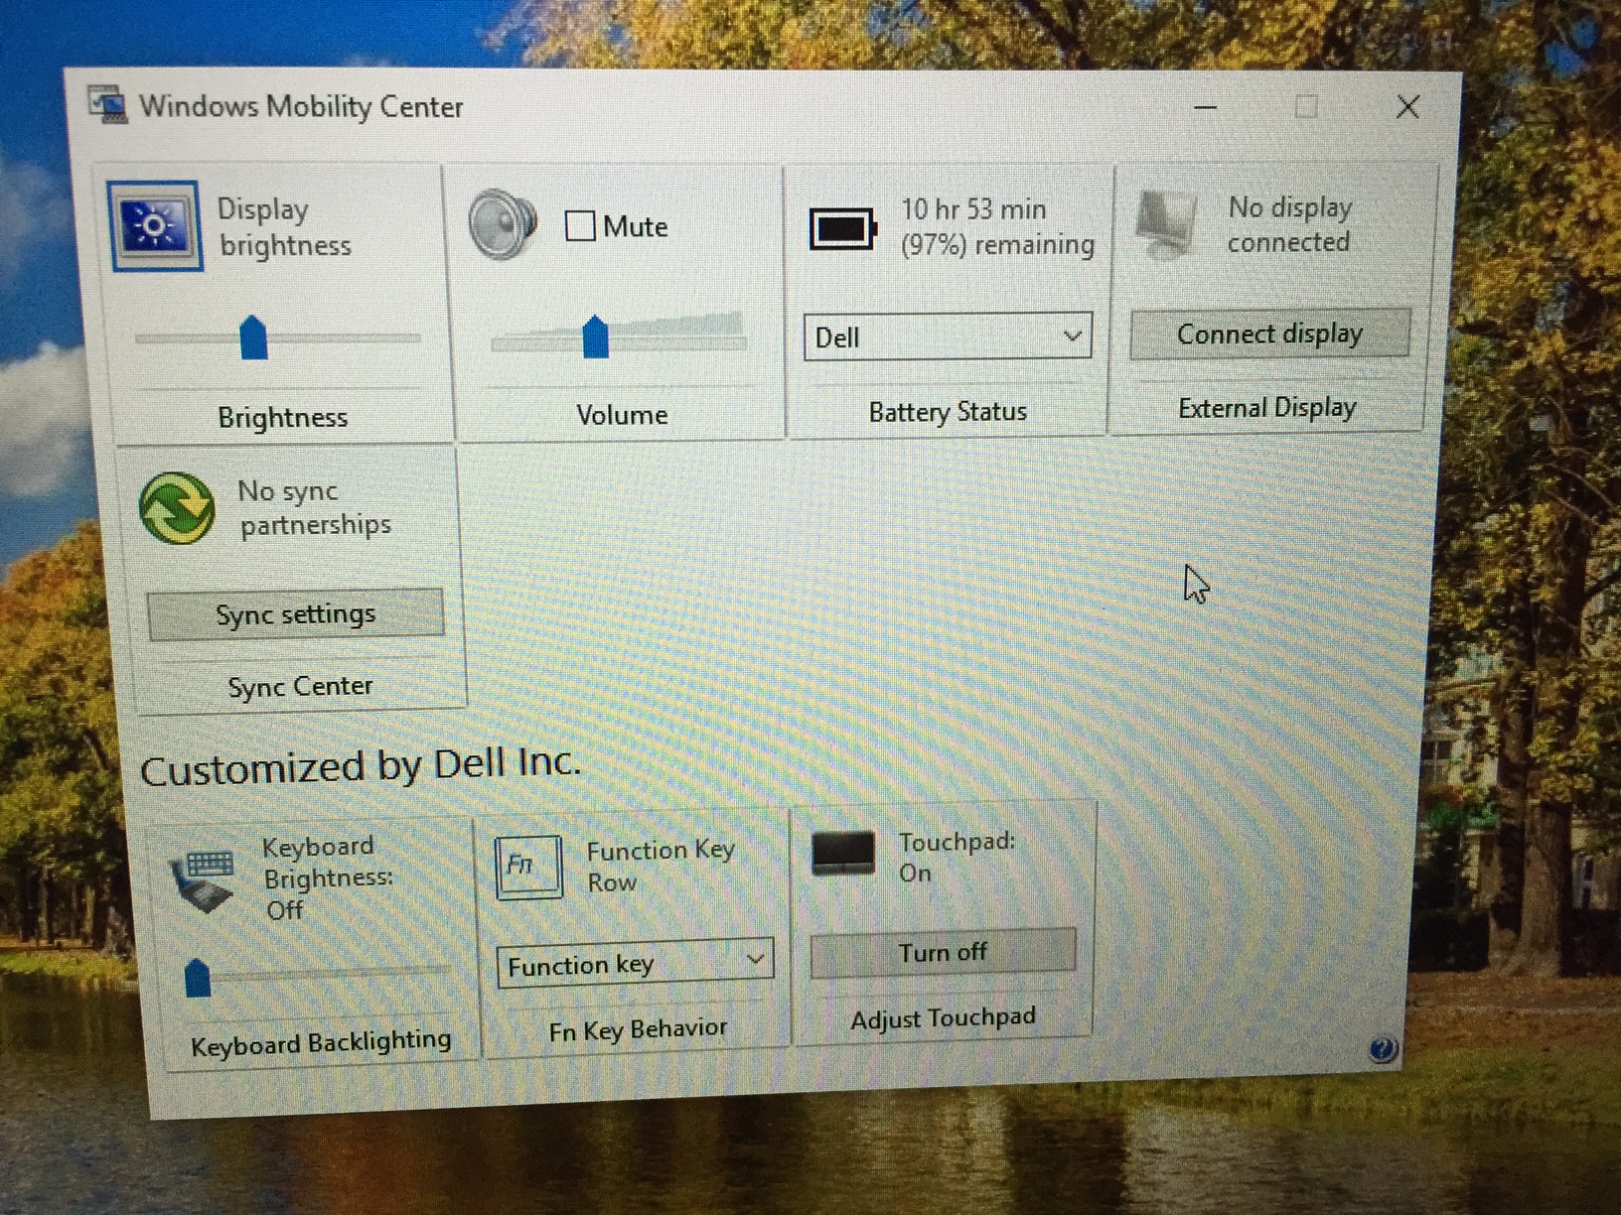The height and width of the screenshot is (1215, 1621).
Task: Click the 'Keyboard Brightness: Off' text
Action: point(328,877)
